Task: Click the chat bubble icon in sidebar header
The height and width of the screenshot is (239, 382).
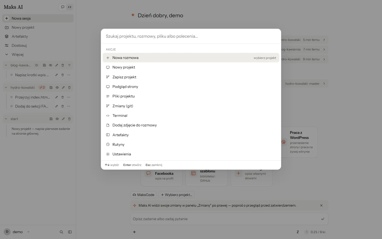Action: coord(63,7)
